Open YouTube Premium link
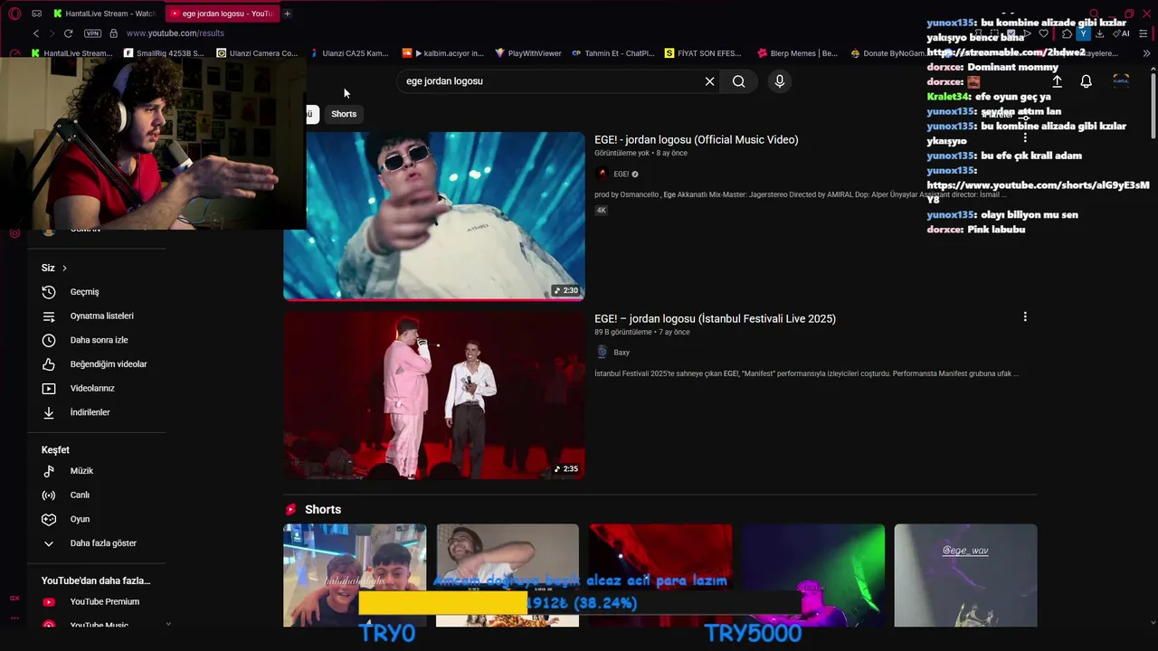 coord(96,602)
